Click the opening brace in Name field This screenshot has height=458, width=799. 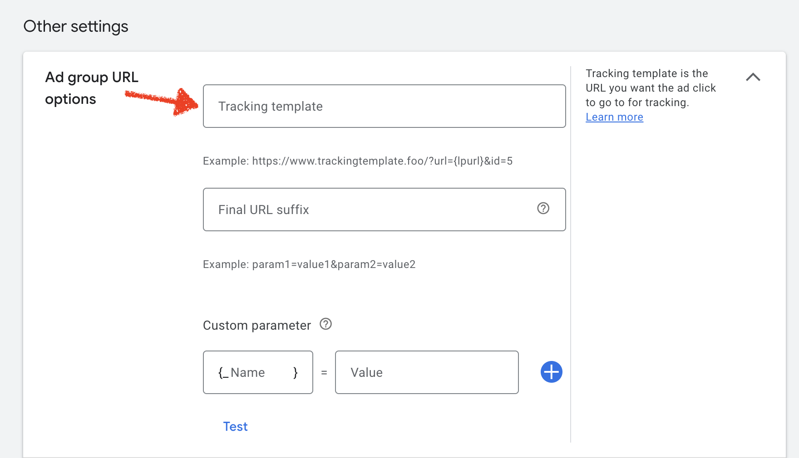[x=221, y=372]
